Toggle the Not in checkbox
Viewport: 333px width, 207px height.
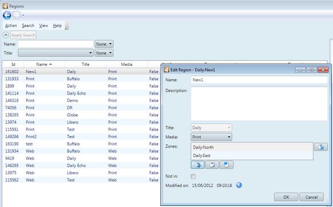pos(193,177)
